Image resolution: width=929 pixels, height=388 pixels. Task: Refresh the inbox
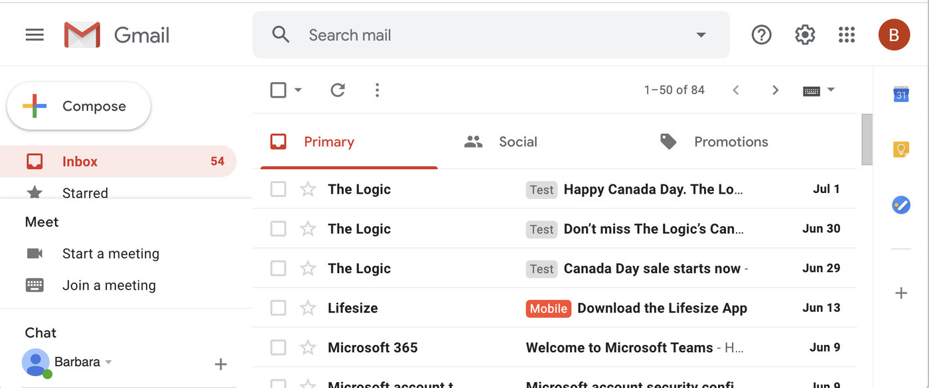point(338,90)
